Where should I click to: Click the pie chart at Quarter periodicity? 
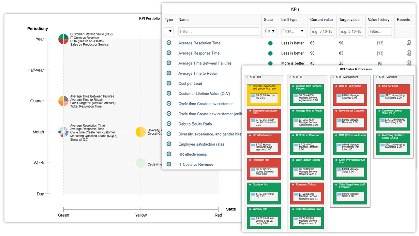pos(63,101)
